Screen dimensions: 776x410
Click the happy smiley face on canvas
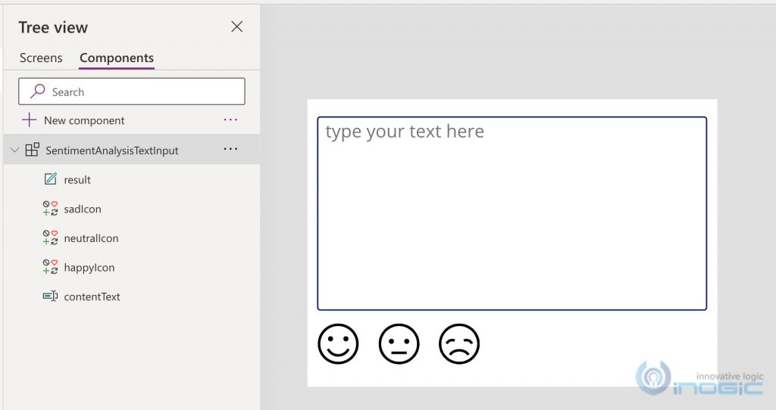(x=338, y=343)
